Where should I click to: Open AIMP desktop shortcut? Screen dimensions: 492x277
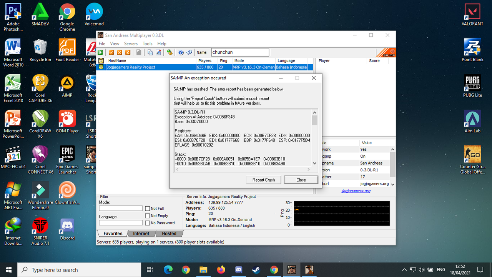(67, 86)
